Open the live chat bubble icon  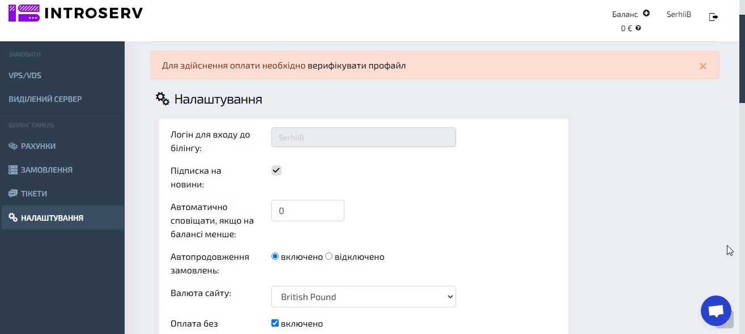pyautogui.click(x=716, y=311)
